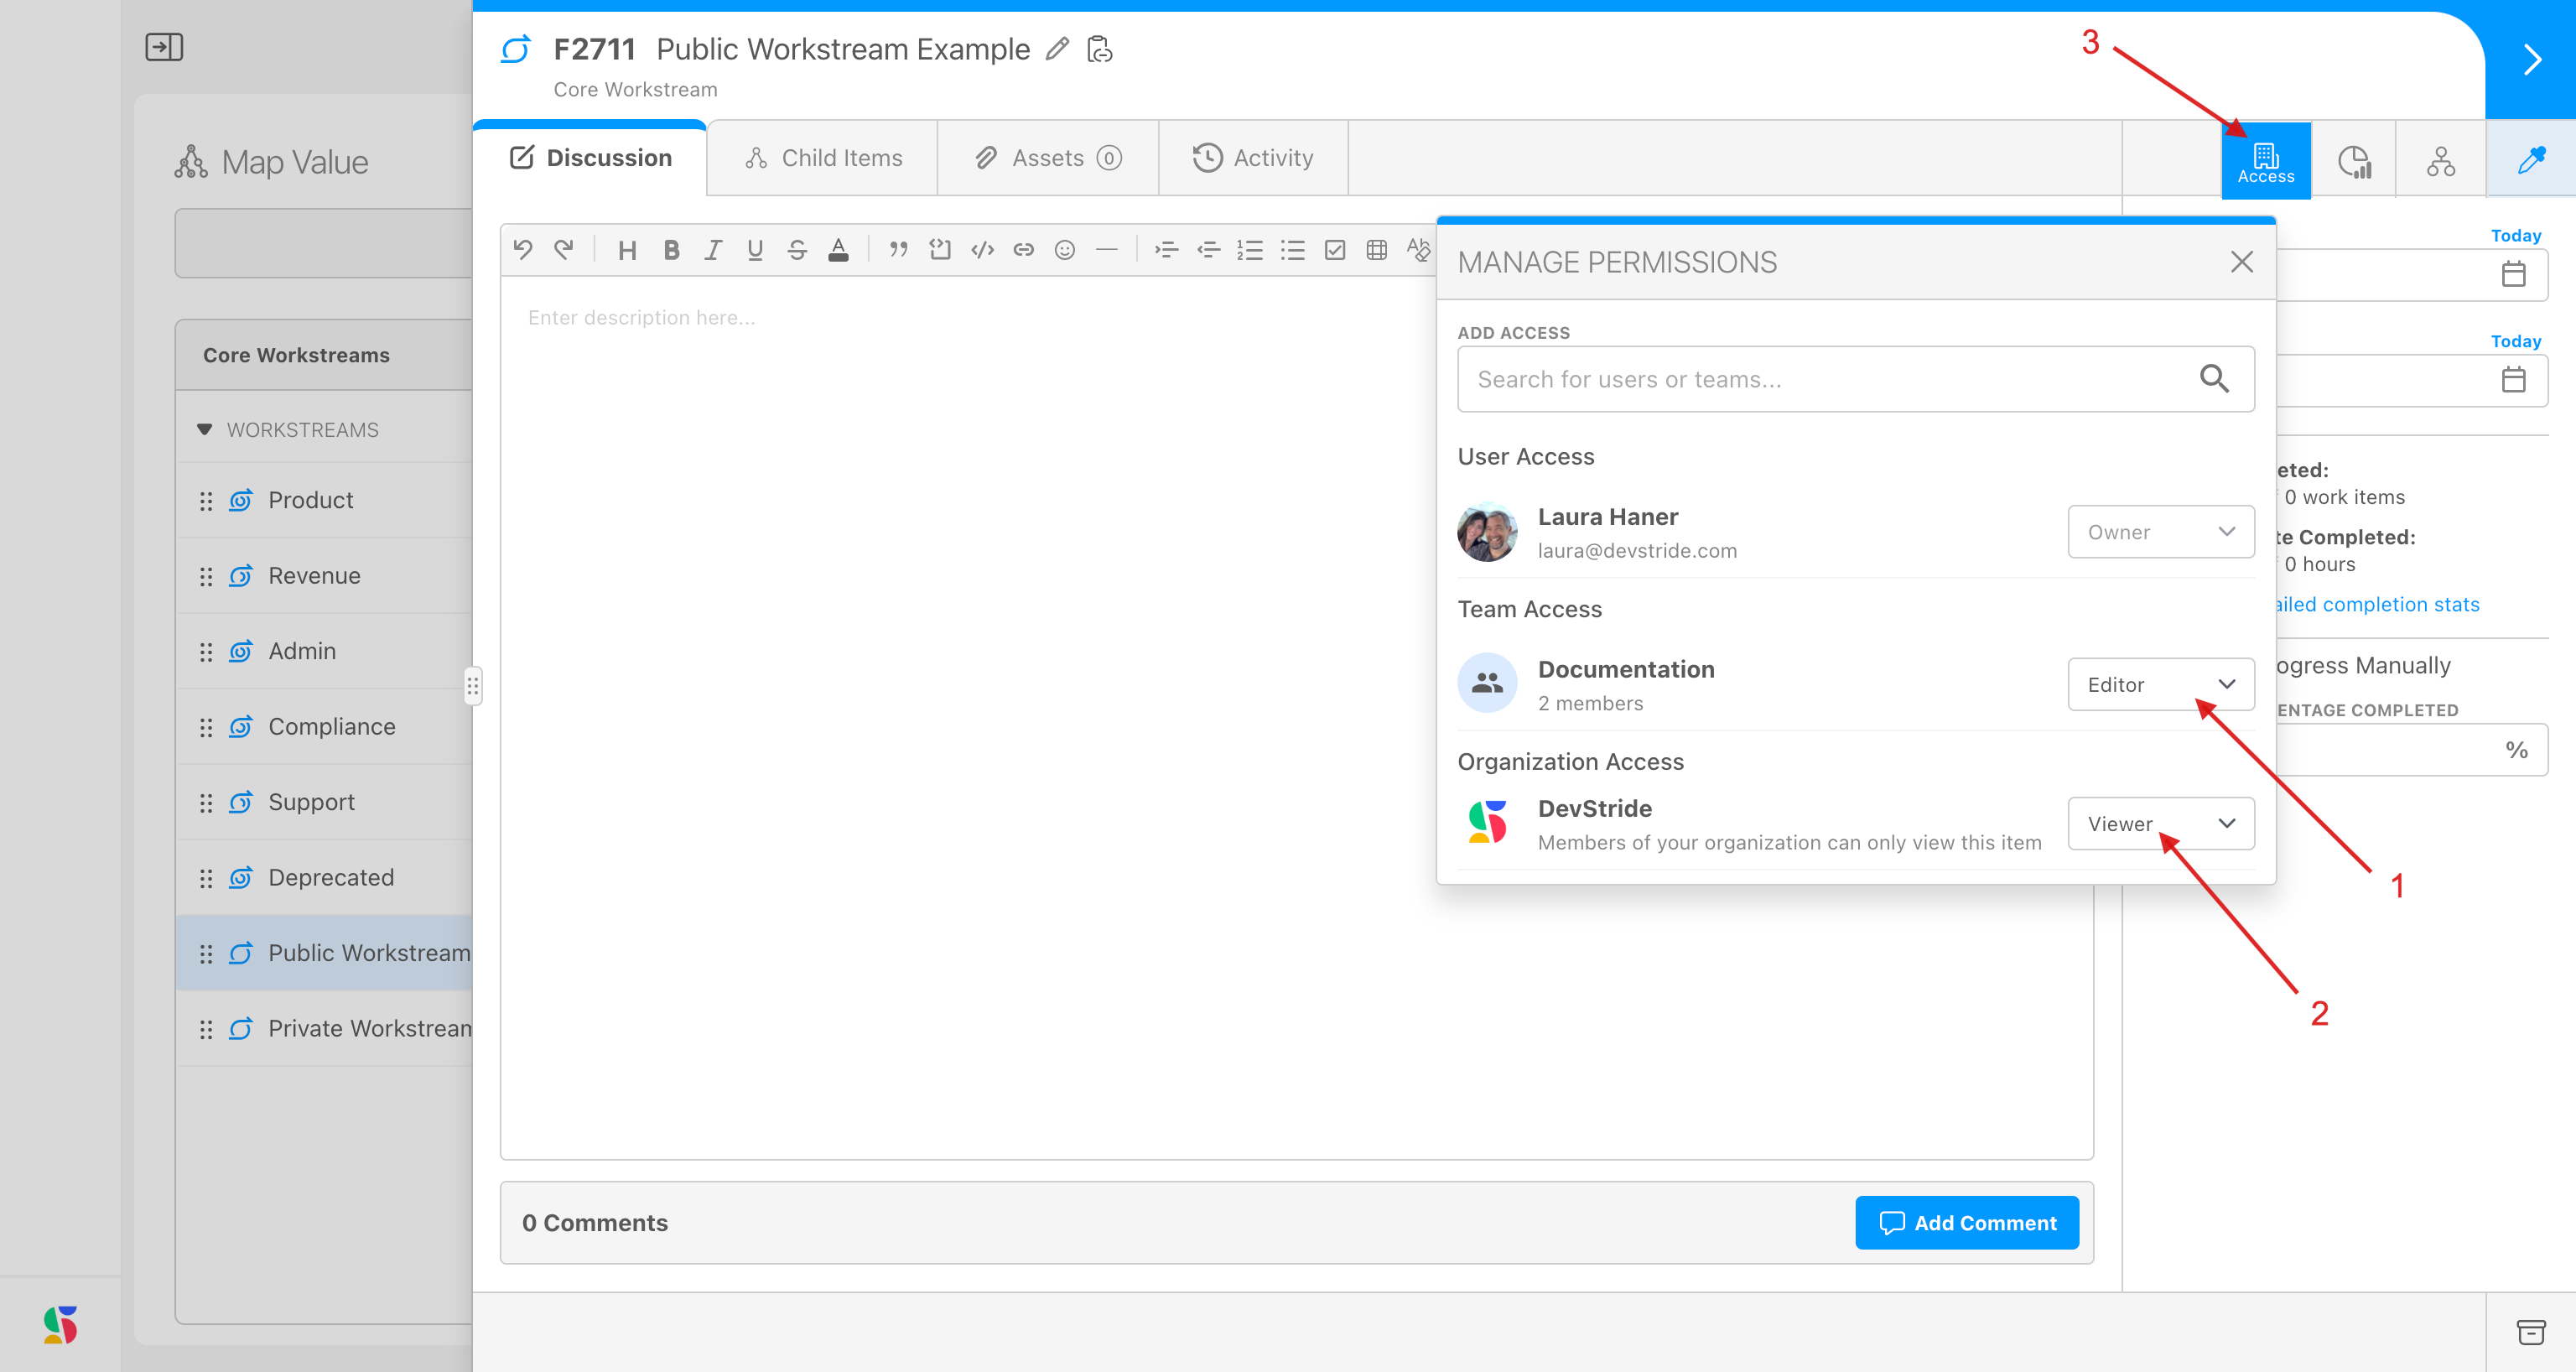
Task: Toggle the checklist formatting button
Action: pos(1334,250)
